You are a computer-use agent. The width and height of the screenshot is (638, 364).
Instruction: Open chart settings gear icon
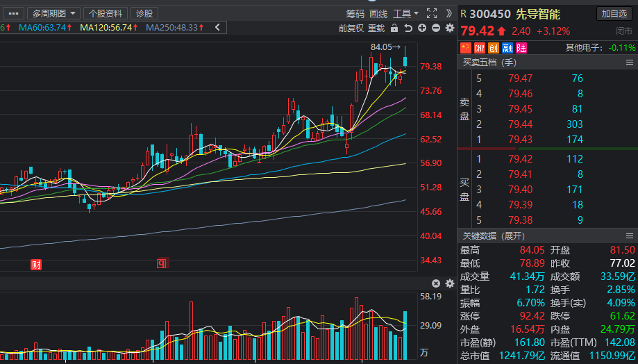(450, 28)
